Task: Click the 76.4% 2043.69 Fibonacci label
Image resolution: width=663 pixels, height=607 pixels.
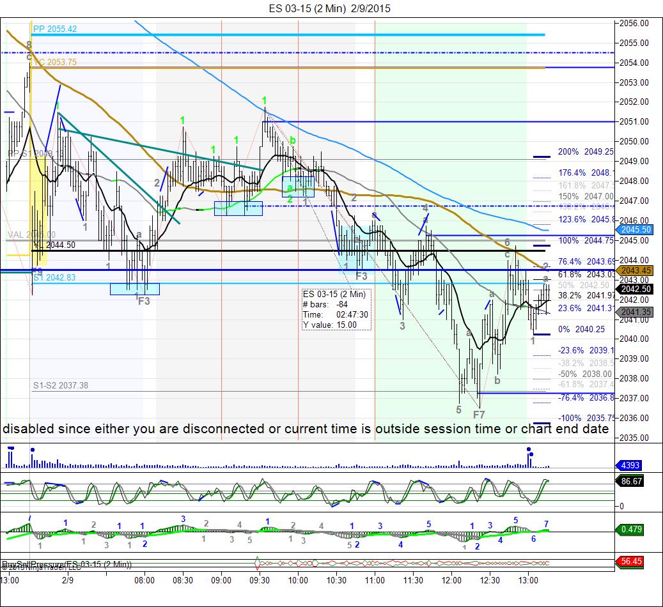Action: point(586,262)
